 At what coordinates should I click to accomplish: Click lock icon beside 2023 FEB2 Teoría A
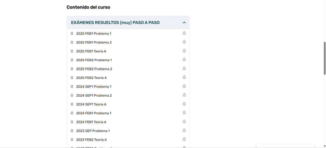point(184,139)
